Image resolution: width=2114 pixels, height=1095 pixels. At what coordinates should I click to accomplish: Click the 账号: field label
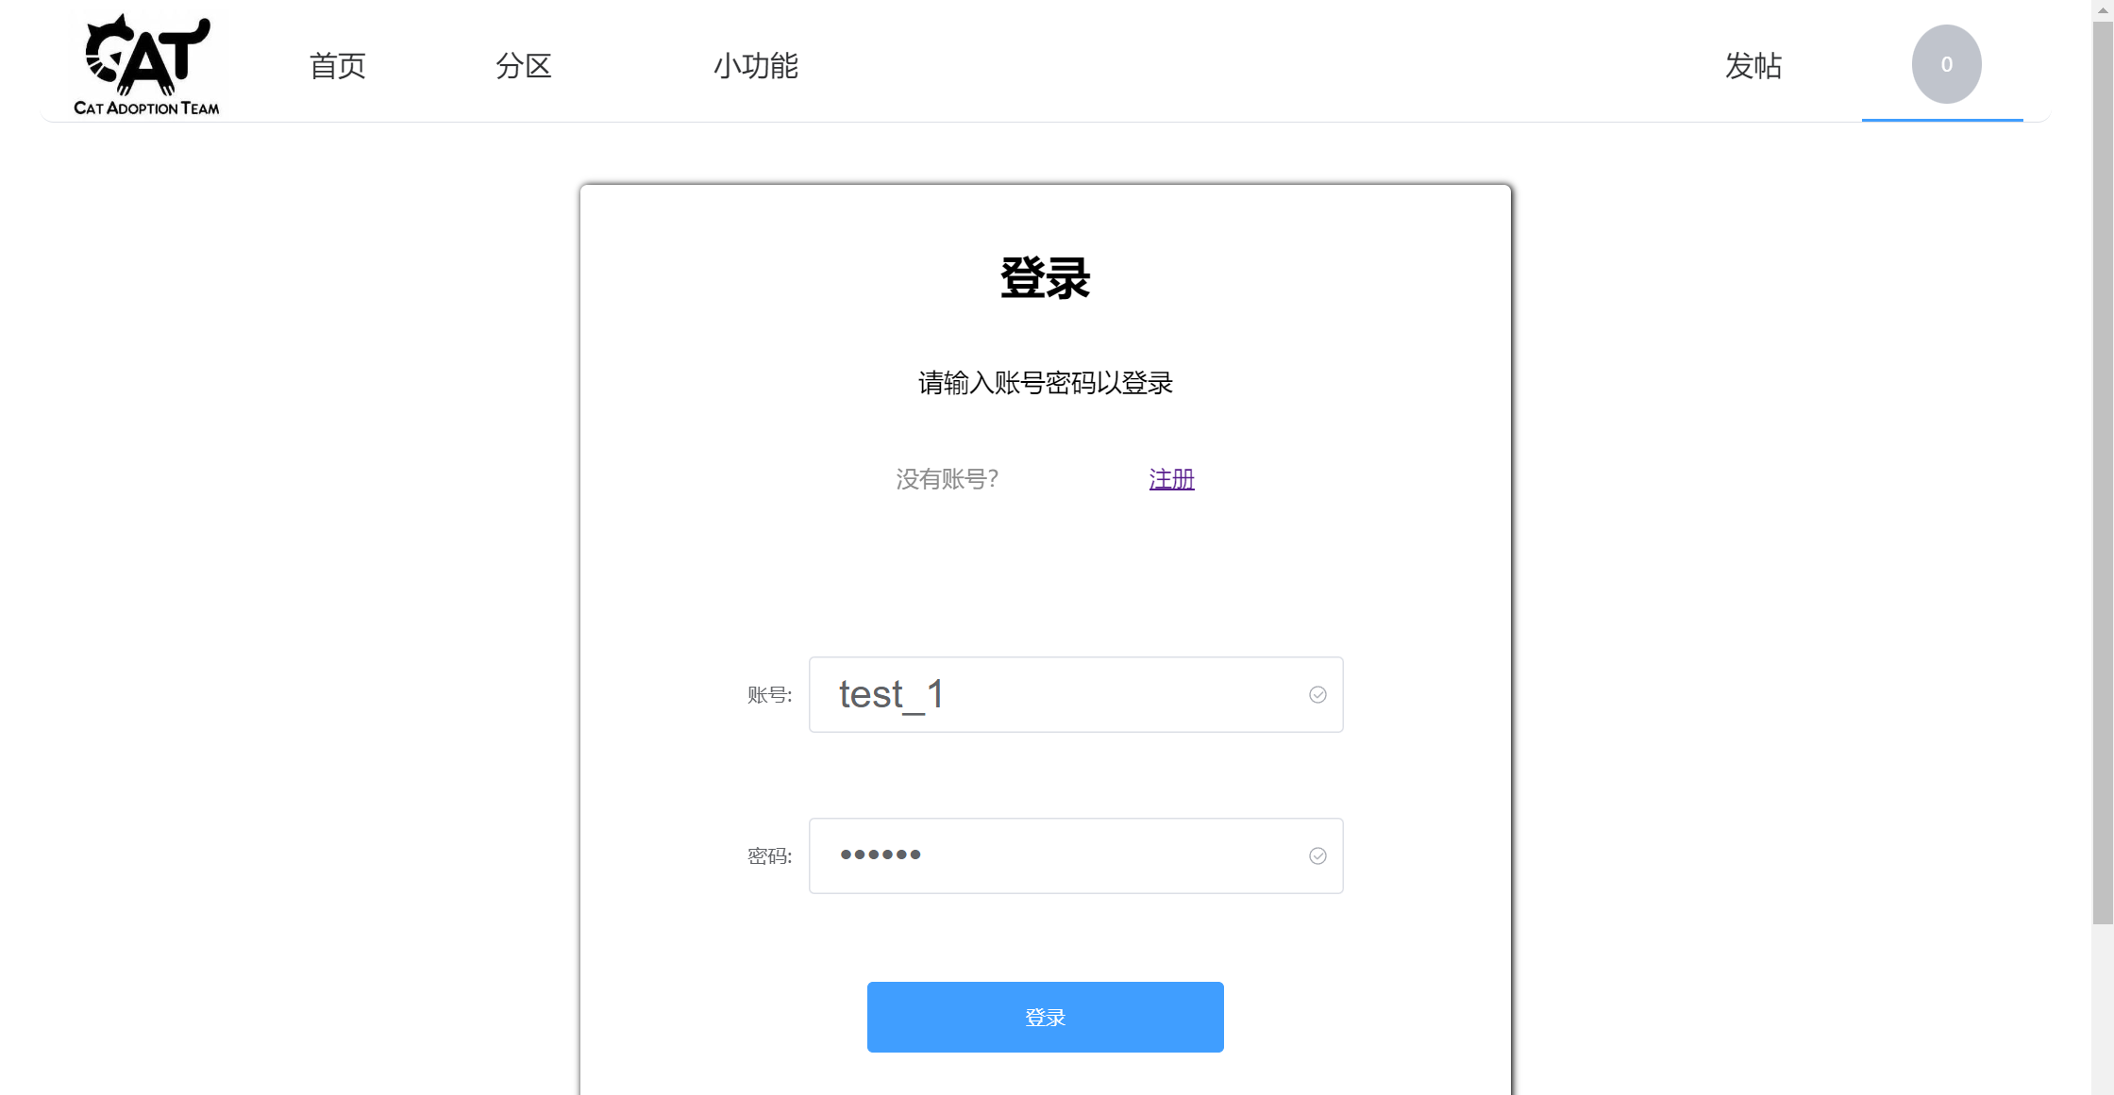769,695
